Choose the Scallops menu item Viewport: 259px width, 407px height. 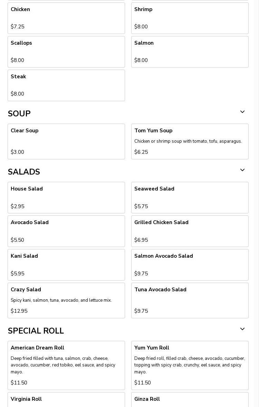tap(66, 52)
